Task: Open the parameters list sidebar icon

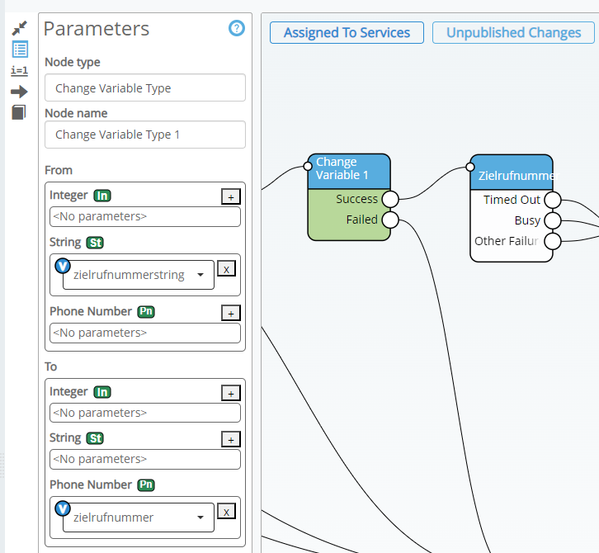Action: click(x=20, y=50)
